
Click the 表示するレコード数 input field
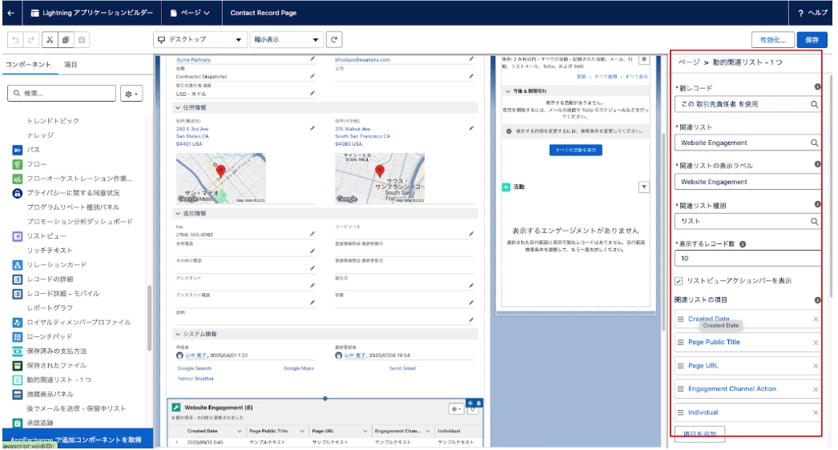click(747, 259)
